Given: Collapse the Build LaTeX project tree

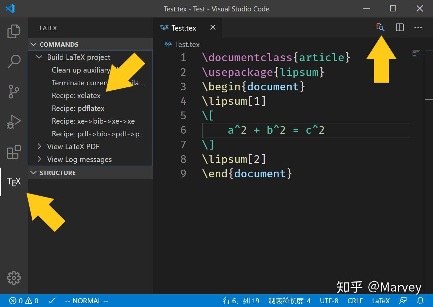Looking at the screenshot, I should 39,57.
